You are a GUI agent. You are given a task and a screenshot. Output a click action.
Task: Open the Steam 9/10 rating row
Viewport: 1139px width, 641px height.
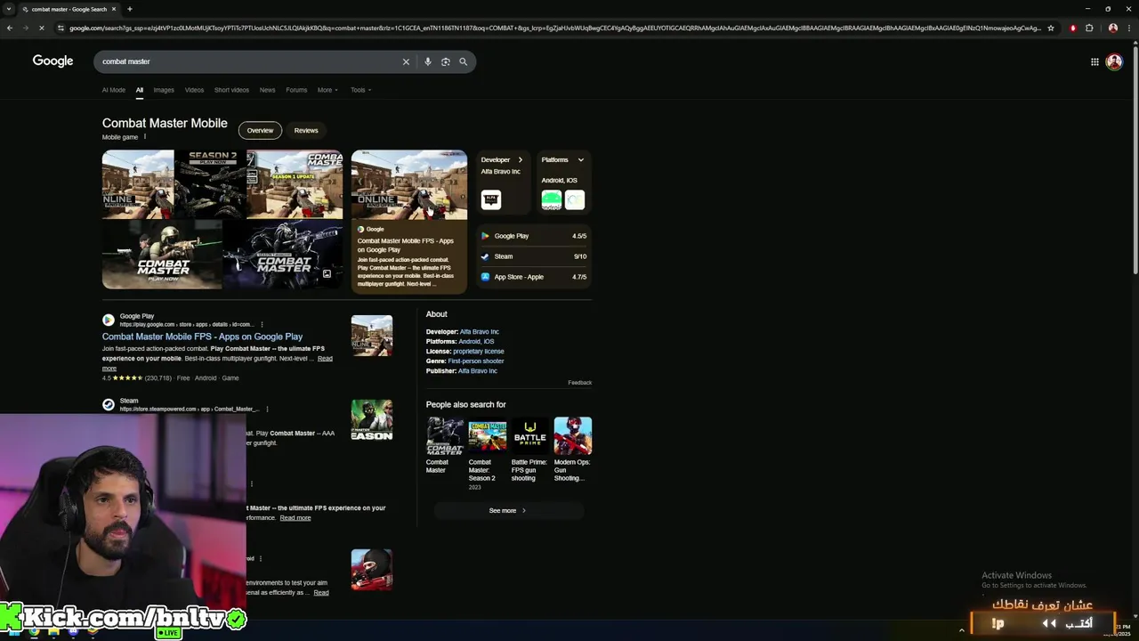[534, 256]
